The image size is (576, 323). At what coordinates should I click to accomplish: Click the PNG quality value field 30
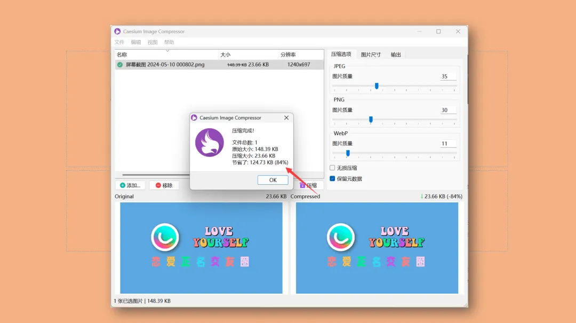click(448, 110)
